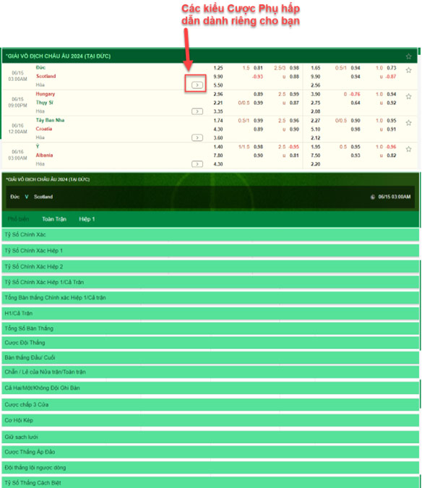Favorite the Euro 2024 league with star
The image size is (422, 488).
(408, 56)
